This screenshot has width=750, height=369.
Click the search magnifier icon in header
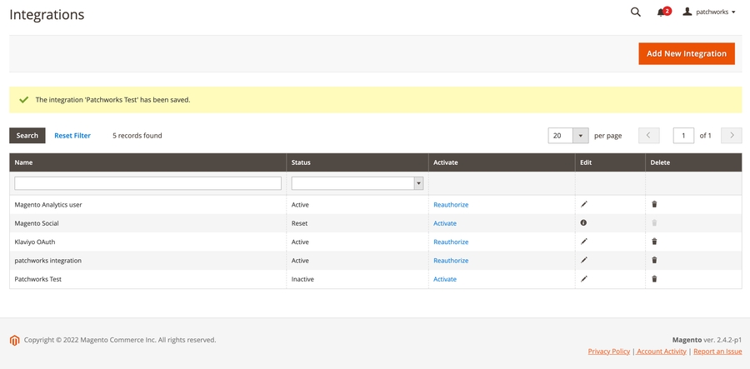coord(635,12)
